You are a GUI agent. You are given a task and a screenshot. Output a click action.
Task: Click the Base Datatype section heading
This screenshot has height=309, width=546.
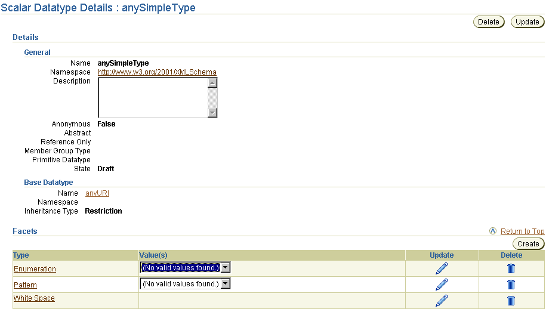48,183
